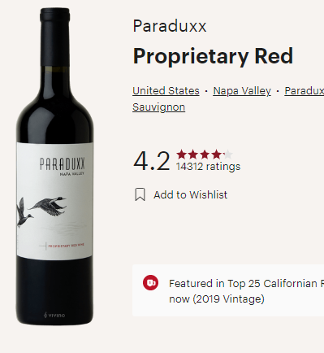Click the second red rating star
Screen dimensions: 324x353
193,155
